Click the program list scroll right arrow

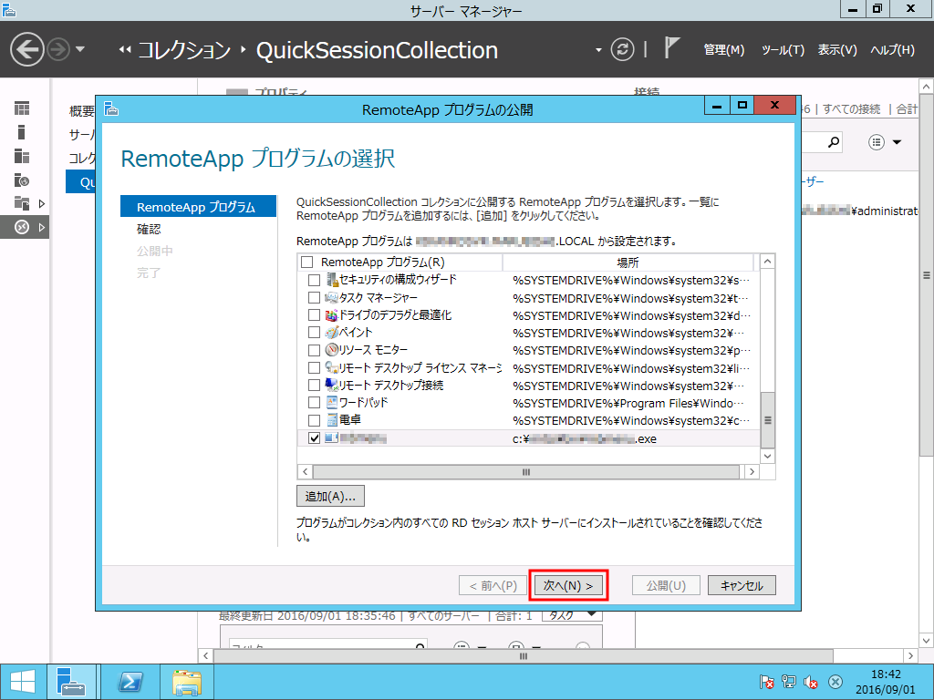[x=752, y=472]
